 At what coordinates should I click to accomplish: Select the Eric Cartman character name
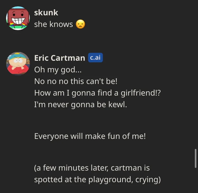pos(59,58)
